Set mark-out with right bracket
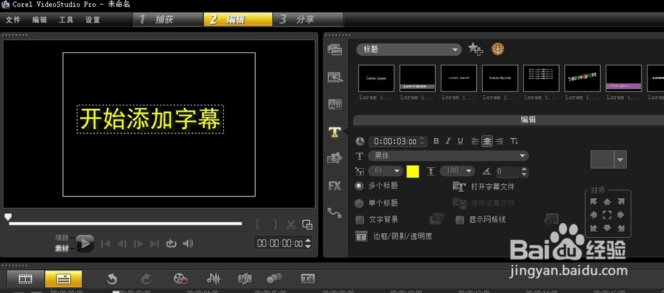This screenshot has height=293, width=664. 275,225
